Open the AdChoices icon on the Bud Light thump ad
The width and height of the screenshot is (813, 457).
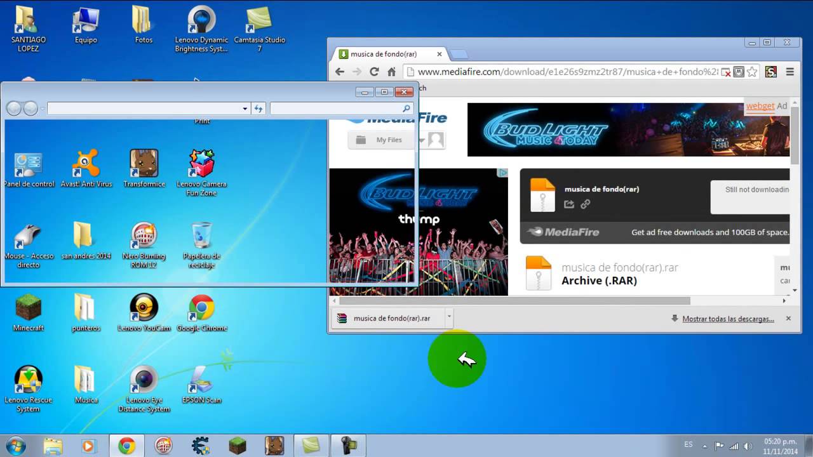click(502, 173)
